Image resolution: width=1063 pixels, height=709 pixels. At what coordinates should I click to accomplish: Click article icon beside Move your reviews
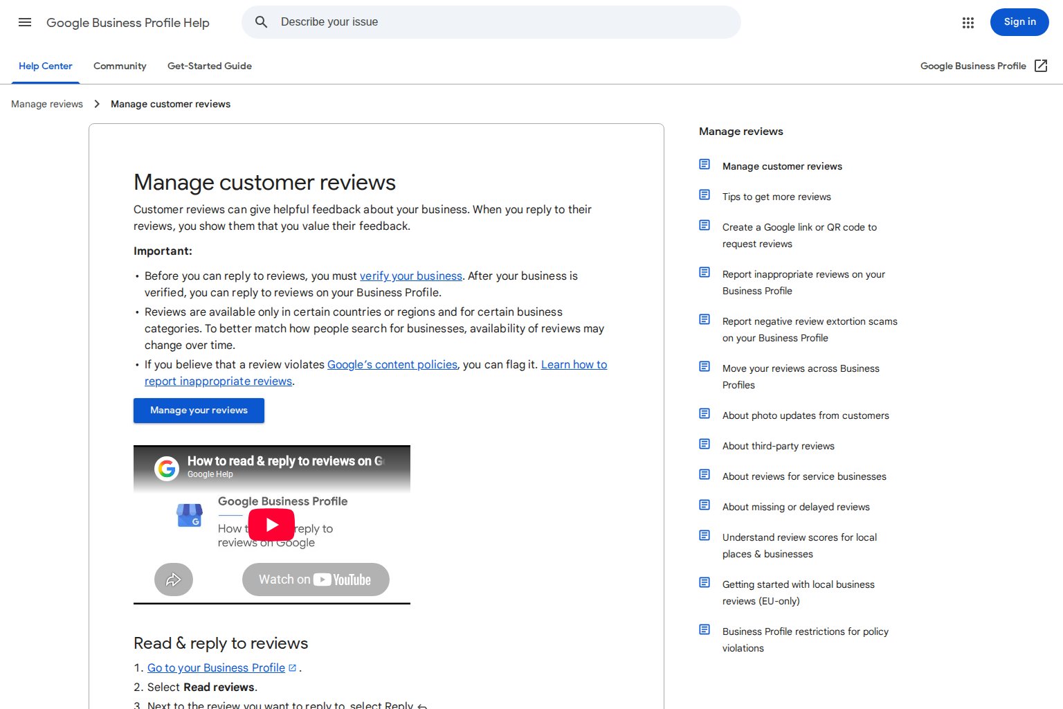tap(705, 366)
